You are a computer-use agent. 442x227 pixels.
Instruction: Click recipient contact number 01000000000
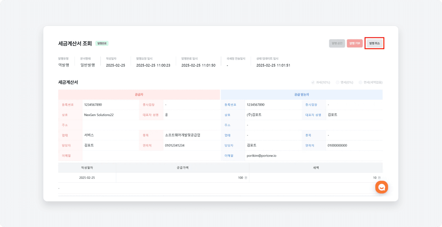tap(337, 145)
